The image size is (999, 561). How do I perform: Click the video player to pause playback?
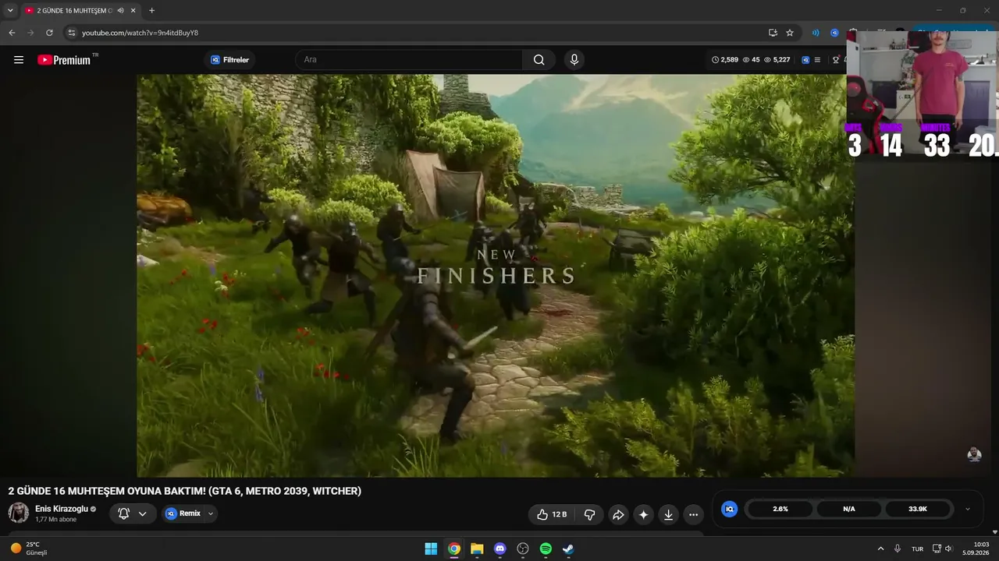click(x=496, y=276)
